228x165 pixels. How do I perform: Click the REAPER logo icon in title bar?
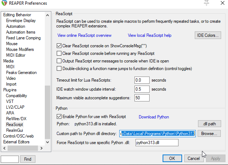[x=5, y=3]
